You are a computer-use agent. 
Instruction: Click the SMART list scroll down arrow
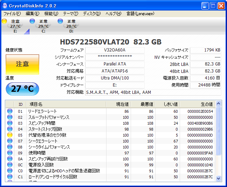click(218, 178)
